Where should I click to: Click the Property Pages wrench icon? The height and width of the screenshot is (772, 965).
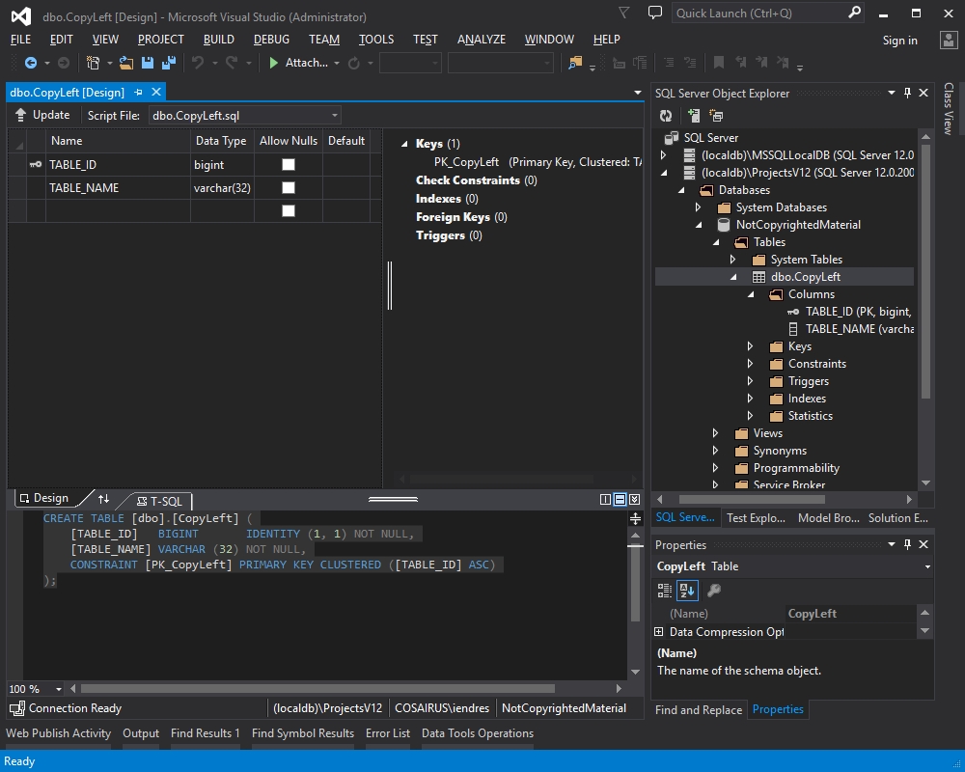[x=714, y=591]
